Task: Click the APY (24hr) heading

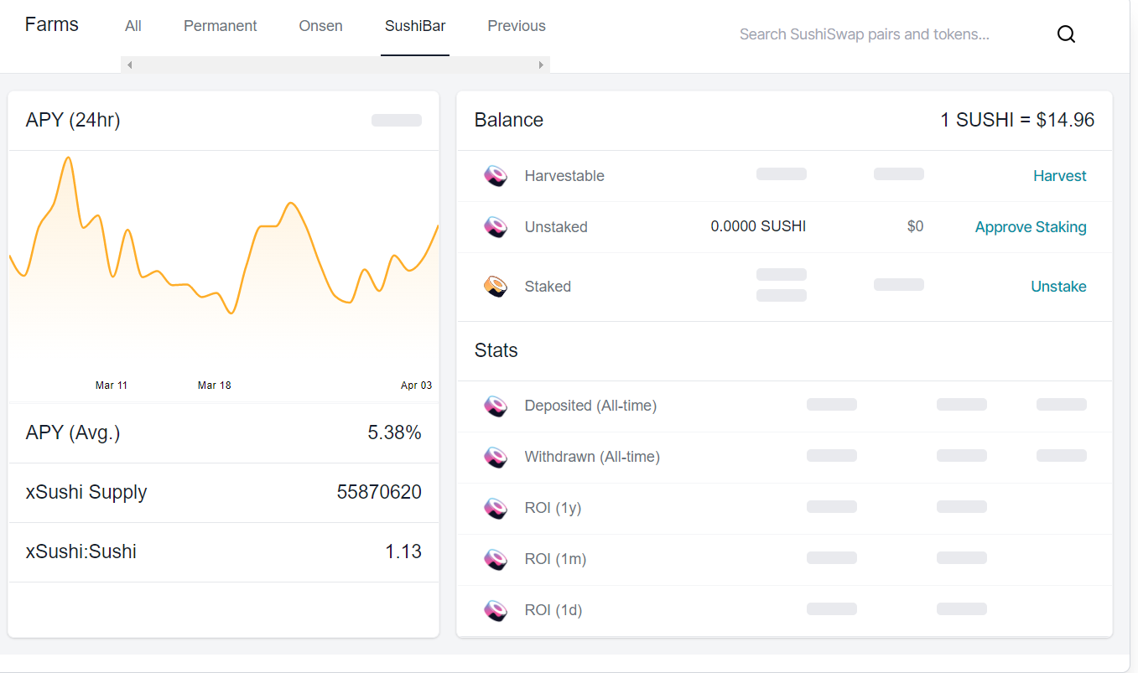Action: (x=73, y=121)
